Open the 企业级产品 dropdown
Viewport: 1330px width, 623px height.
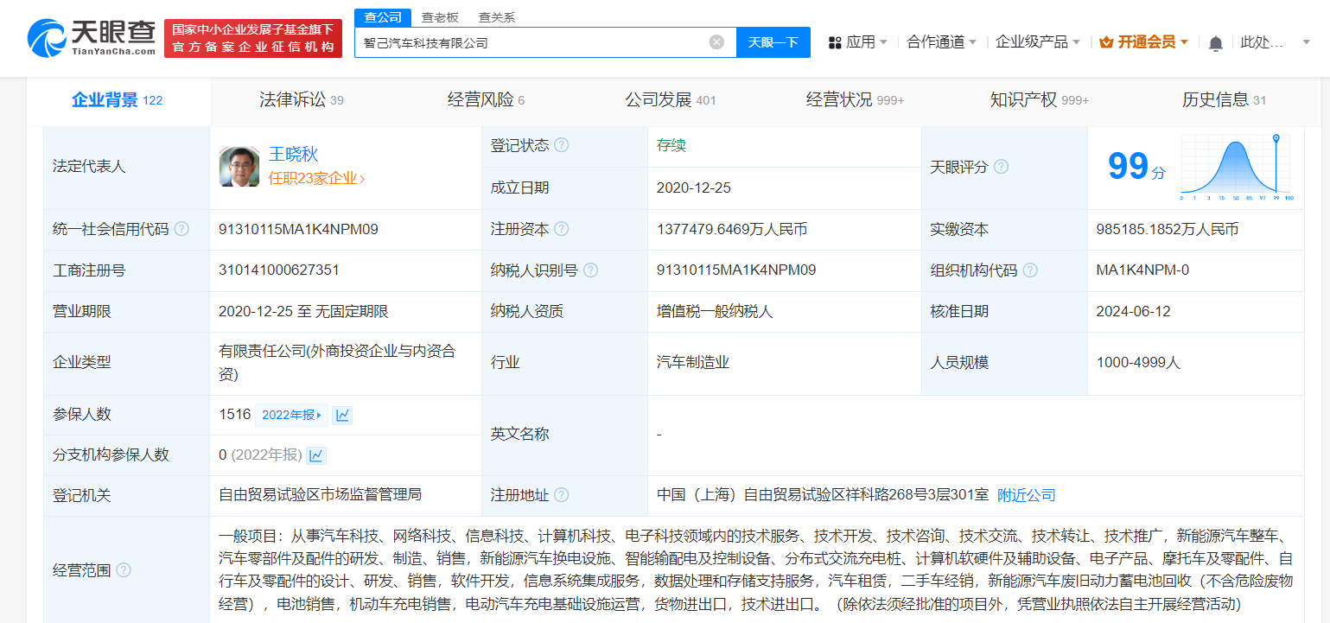point(1038,41)
